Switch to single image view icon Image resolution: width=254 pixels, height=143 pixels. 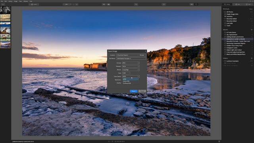click(196, 4)
